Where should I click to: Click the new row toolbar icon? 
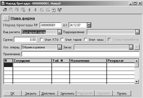[5, 10]
